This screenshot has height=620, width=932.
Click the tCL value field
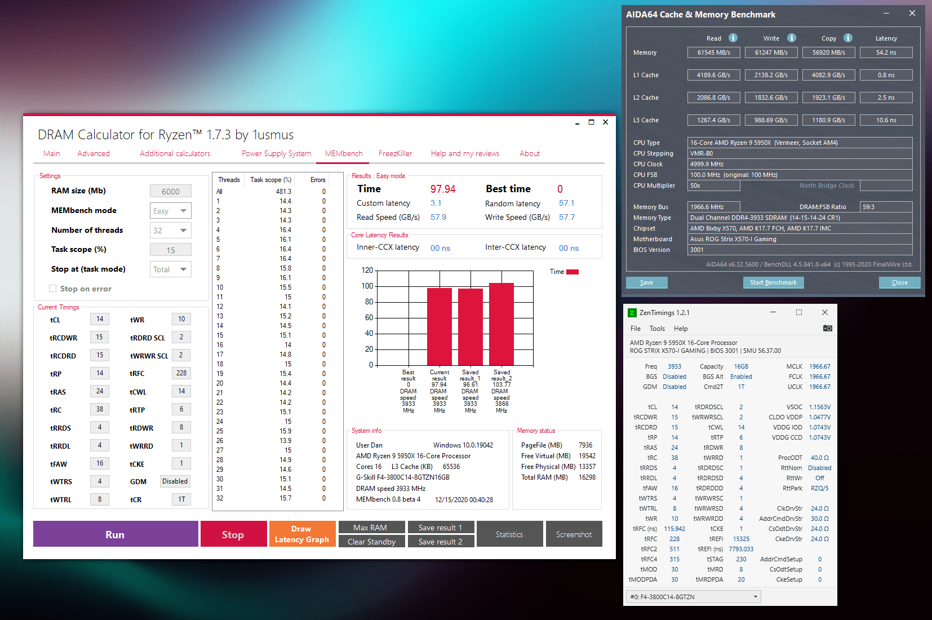[x=100, y=319]
